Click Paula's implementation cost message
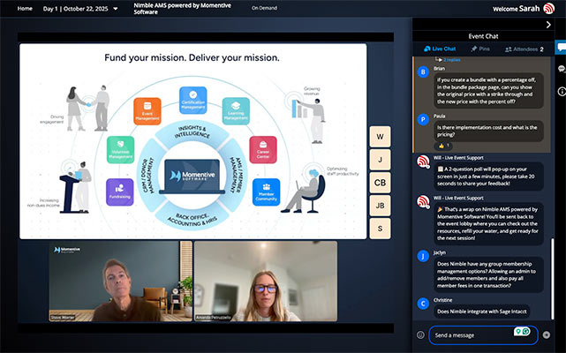This screenshot has height=353, width=566. pyautogui.click(x=488, y=131)
